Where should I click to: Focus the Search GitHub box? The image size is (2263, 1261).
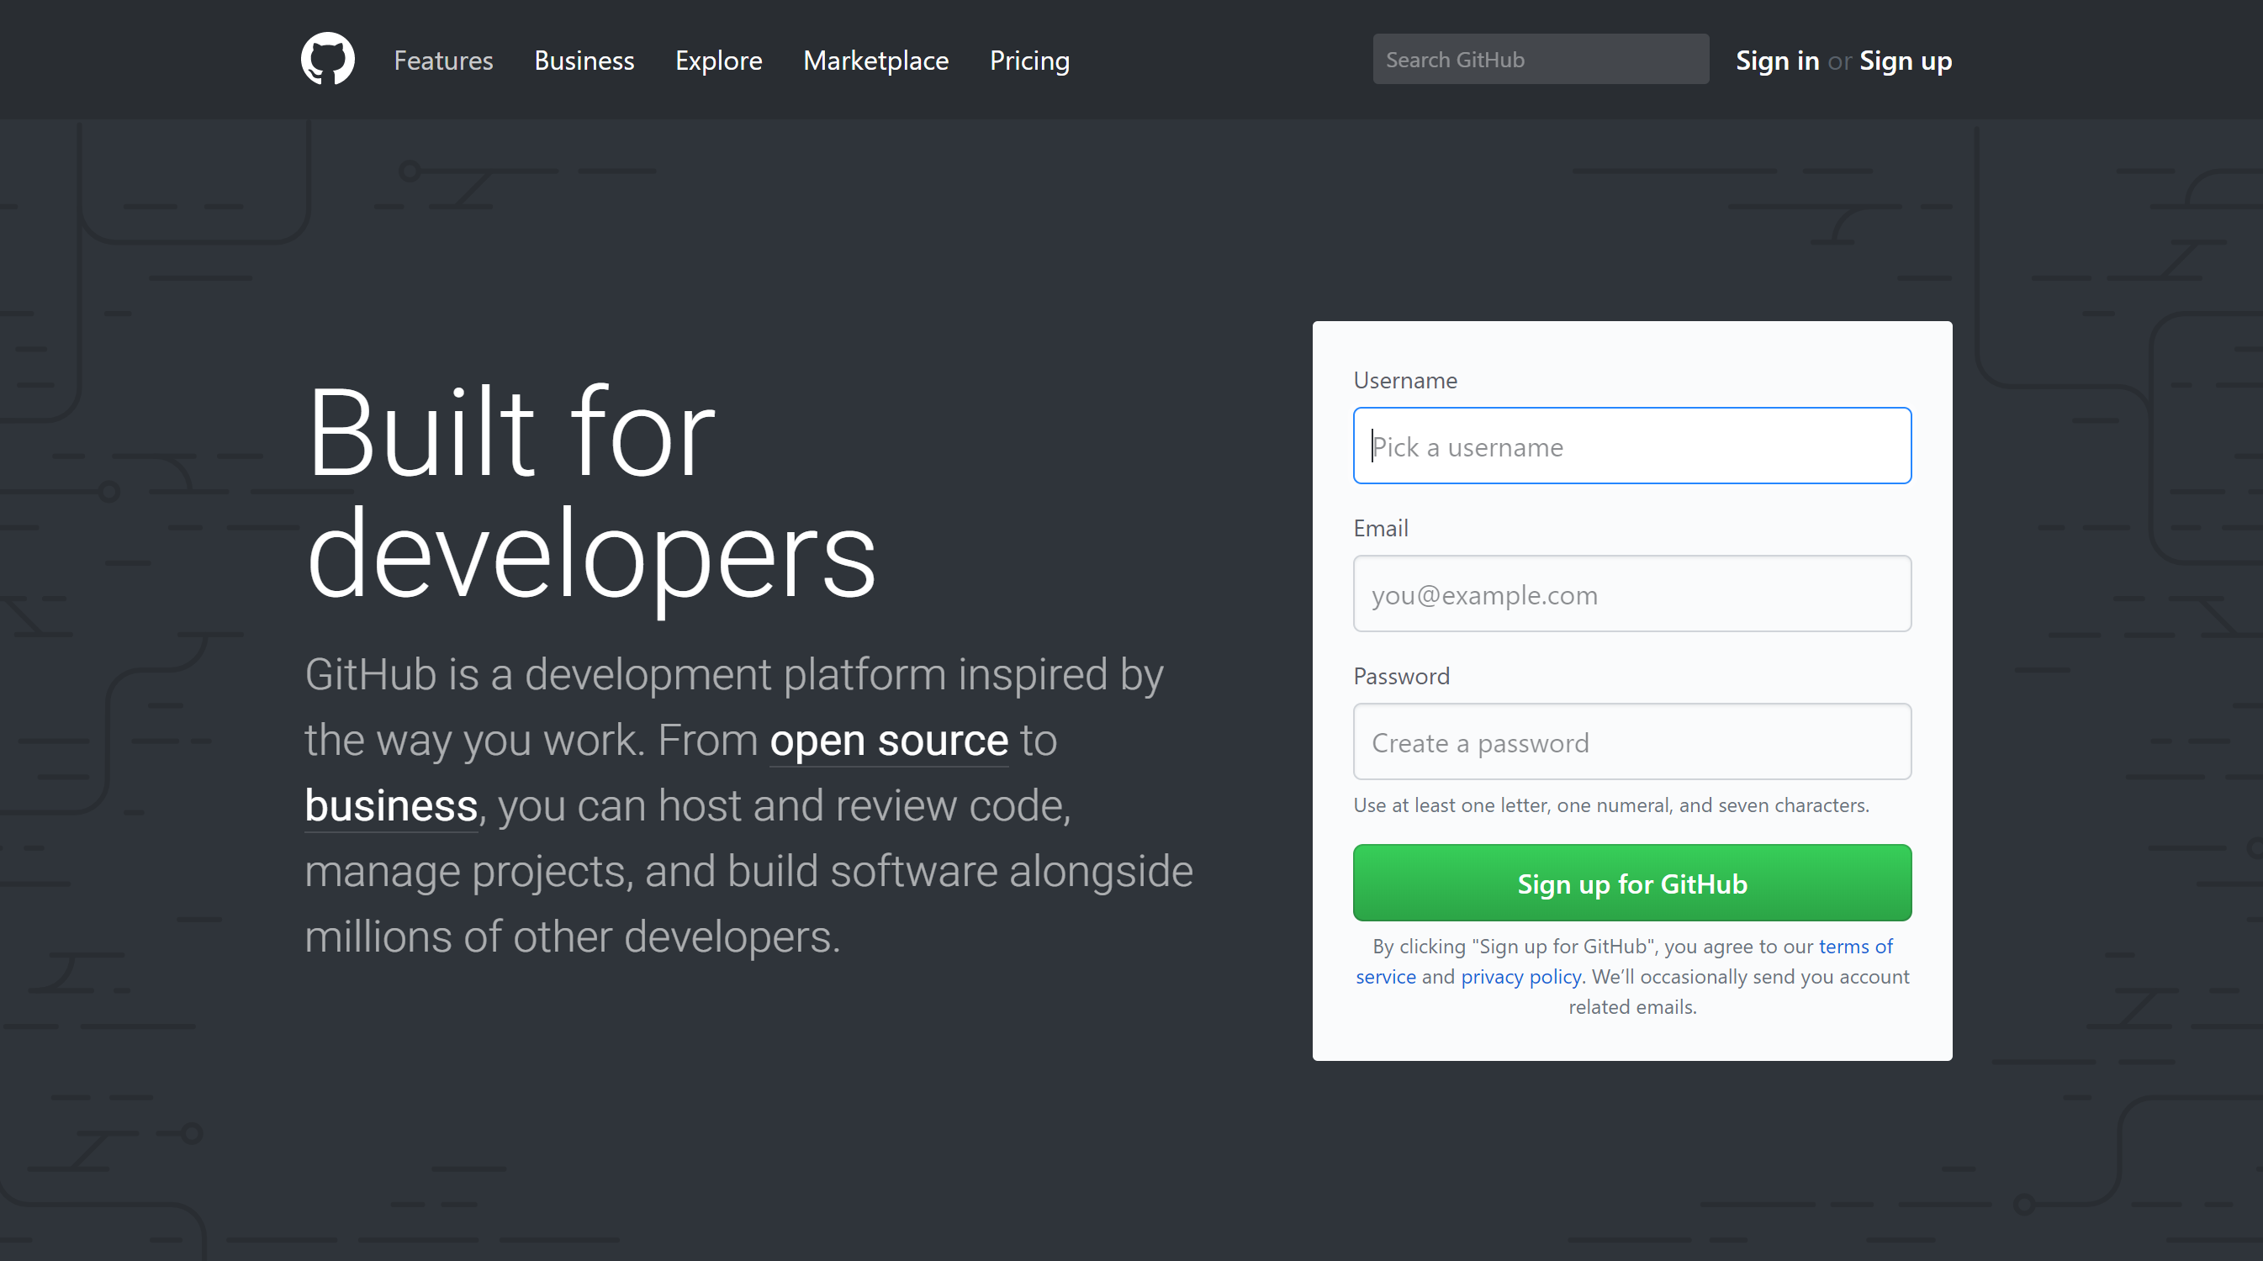point(1541,59)
